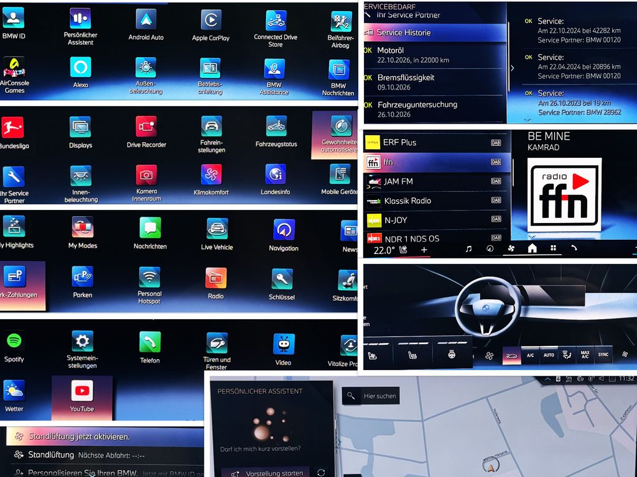This screenshot has width=637, height=477.
Task: Open the app grid icon in bottom bar
Action: 553,248
